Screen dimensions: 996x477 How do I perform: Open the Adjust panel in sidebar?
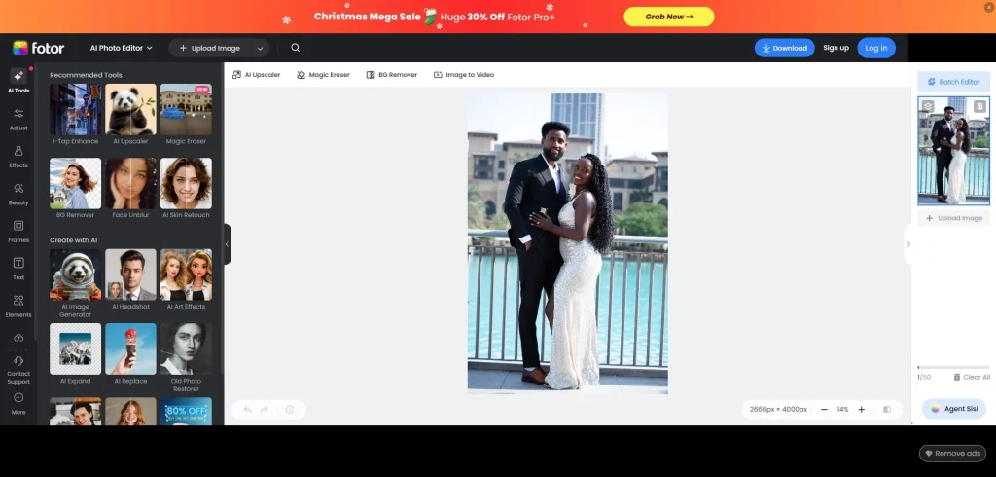tap(18, 118)
